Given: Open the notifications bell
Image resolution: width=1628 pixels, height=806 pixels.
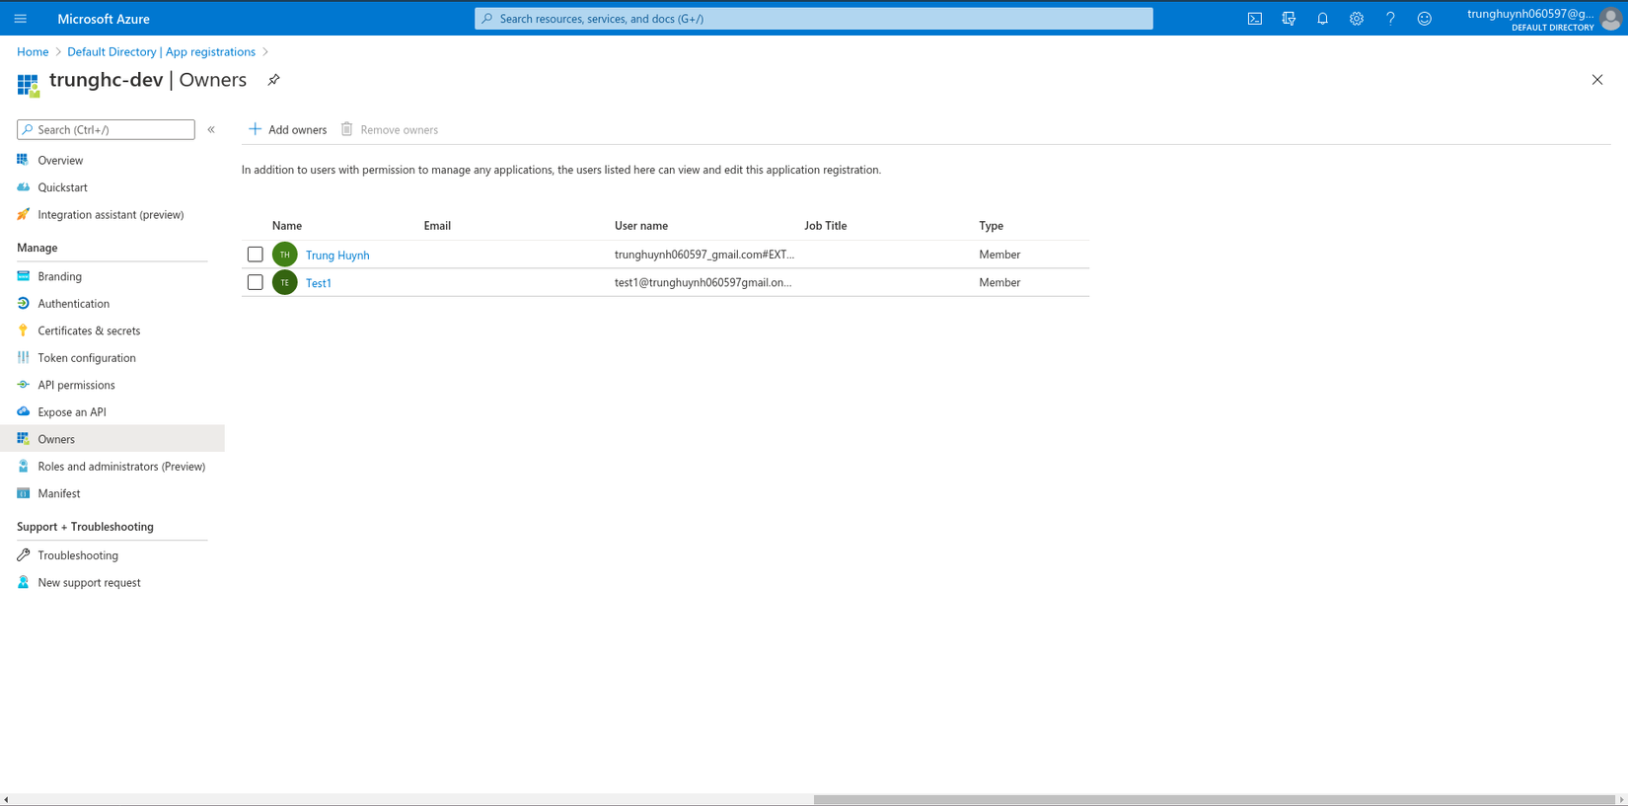Looking at the screenshot, I should pos(1323,19).
